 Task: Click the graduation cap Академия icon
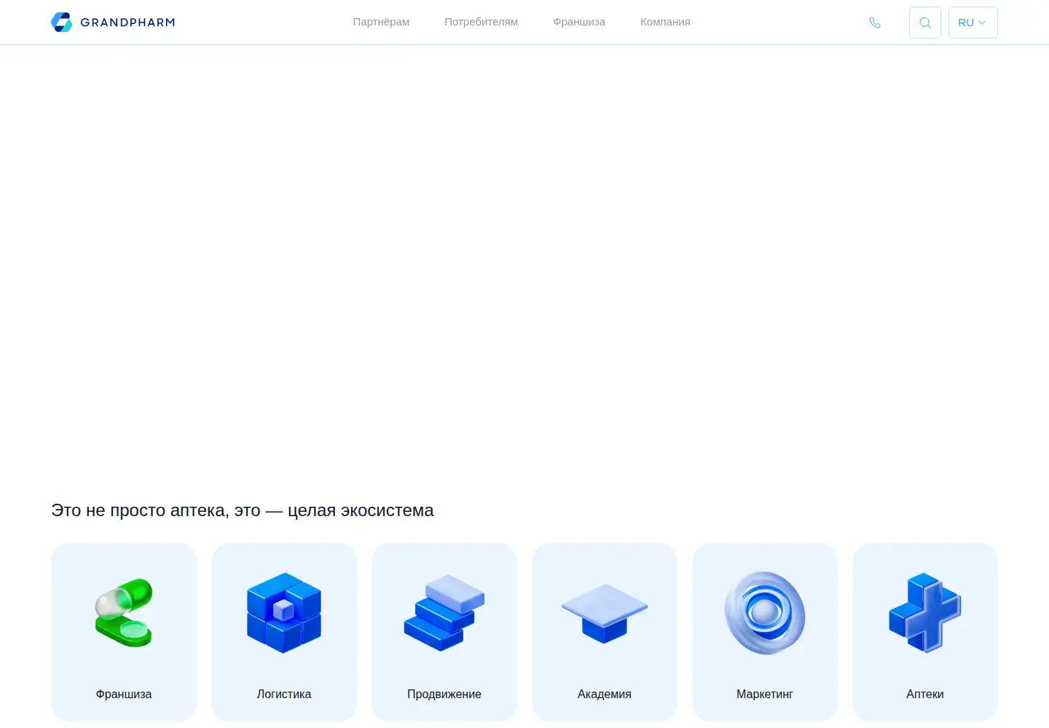pyautogui.click(x=605, y=613)
